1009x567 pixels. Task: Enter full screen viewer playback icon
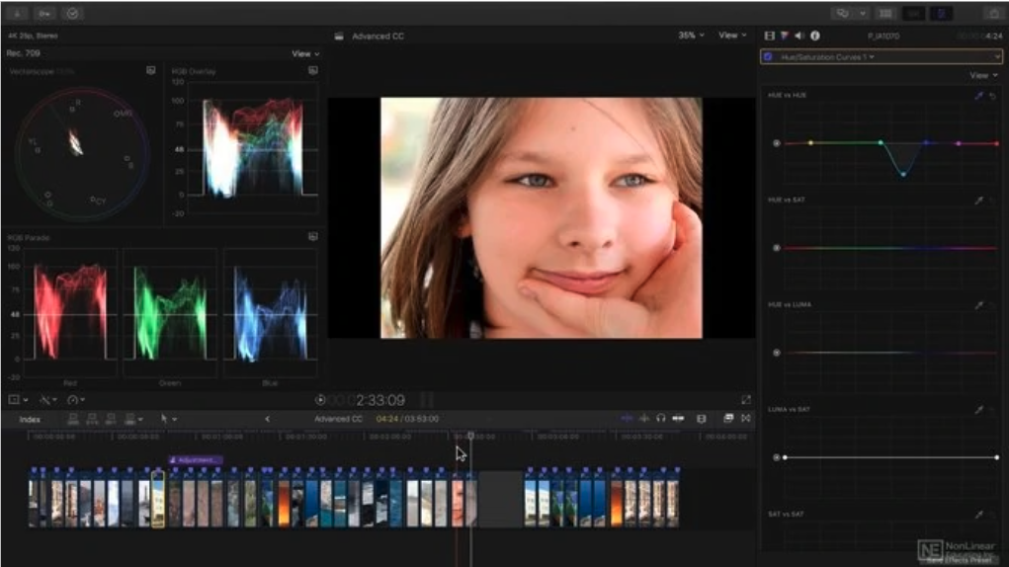point(746,400)
